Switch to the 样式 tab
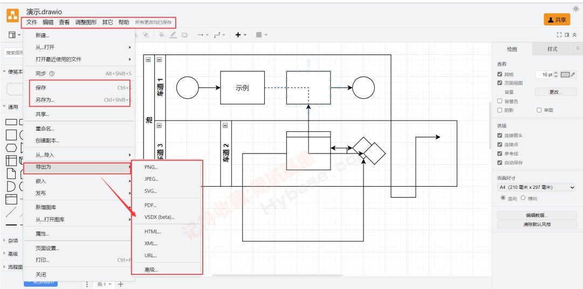This screenshot has width=583, height=289. coord(552,49)
